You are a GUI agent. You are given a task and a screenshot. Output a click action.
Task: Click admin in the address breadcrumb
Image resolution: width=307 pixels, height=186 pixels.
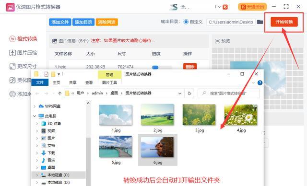(x=97, y=93)
